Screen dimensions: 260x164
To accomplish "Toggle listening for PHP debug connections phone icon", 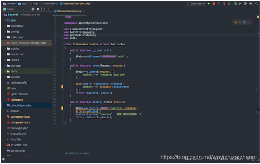I will pos(224,4).
